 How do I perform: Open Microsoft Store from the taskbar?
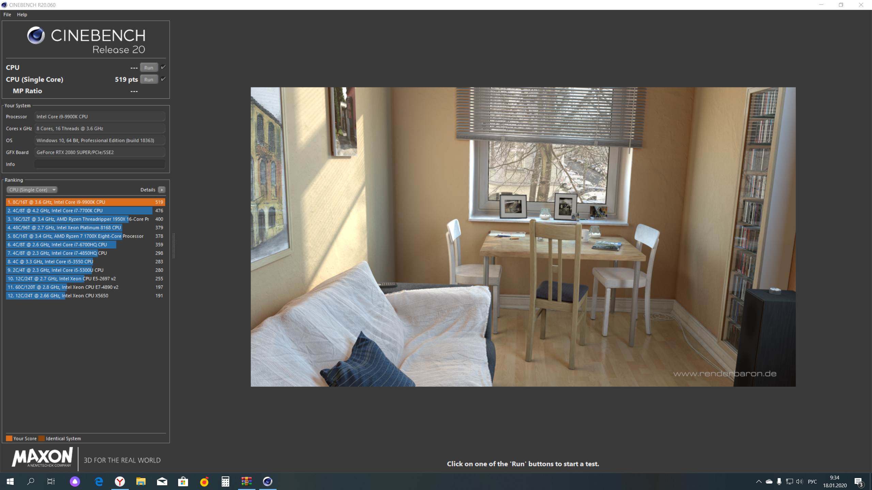183,481
